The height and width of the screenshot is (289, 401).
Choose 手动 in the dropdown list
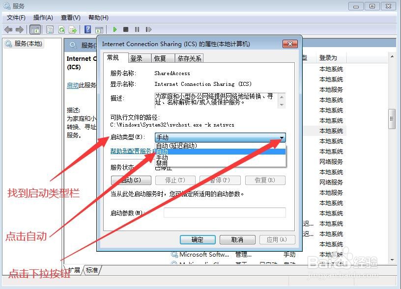pos(221,158)
